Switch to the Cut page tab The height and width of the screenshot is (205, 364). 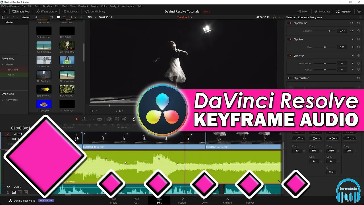[x=136, y=200]
